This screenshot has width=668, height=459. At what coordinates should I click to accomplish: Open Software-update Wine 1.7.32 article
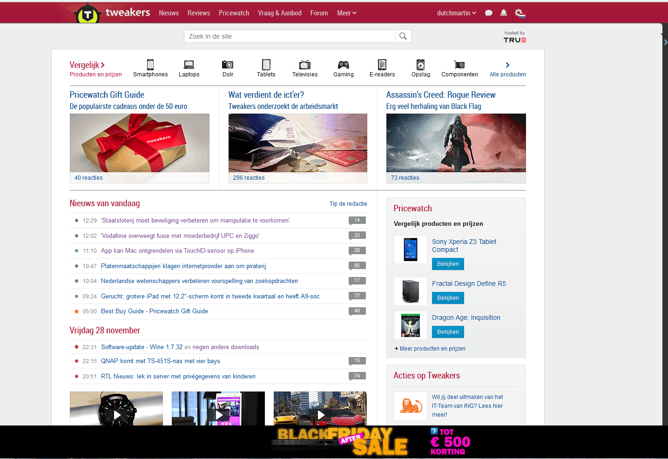tap(142, 347)
